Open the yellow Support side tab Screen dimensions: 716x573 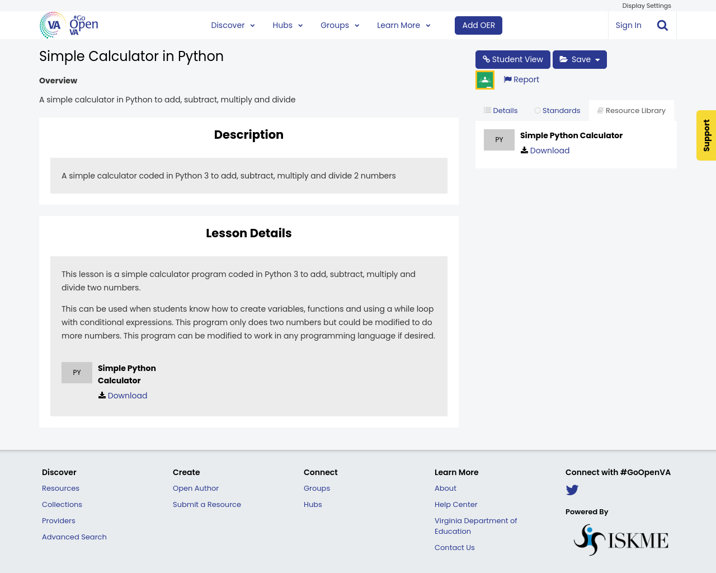[706, 135]
